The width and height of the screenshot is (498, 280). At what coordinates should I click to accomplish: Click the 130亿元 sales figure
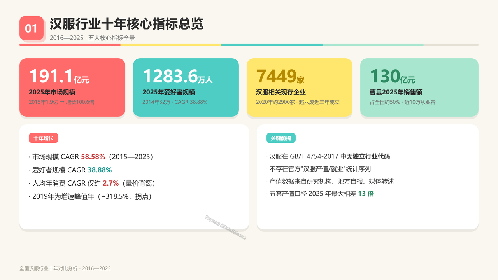coord(393,76)
